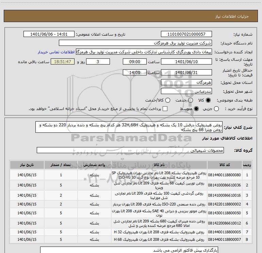Click the اطلاعات کالاهای مورد نیاز heading
The image size is (262, 253).
227,138
